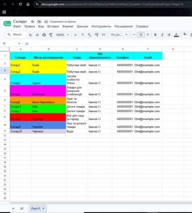Open the browser home page icon
The image size is (192, 213).
[28, 4]
